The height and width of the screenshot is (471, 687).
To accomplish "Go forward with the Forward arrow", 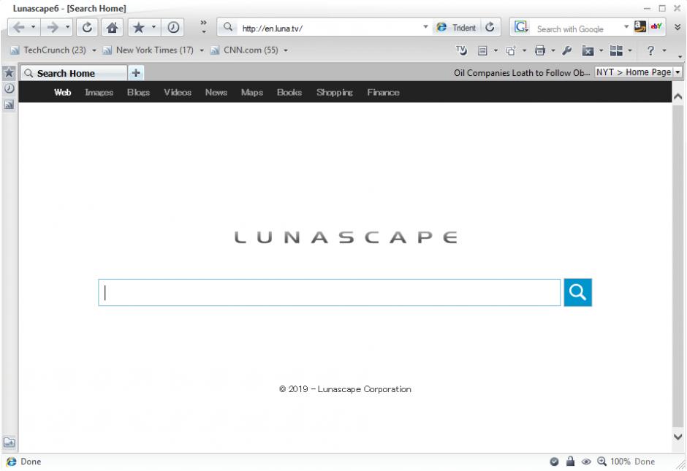I will pos(52,28).
